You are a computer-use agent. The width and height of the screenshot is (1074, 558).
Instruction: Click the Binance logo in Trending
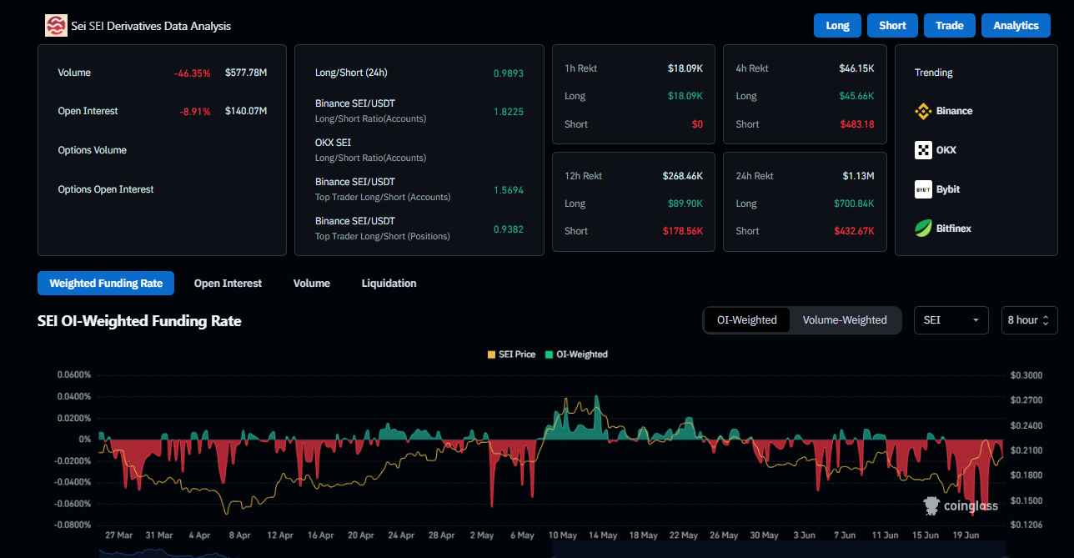(923, 111)
